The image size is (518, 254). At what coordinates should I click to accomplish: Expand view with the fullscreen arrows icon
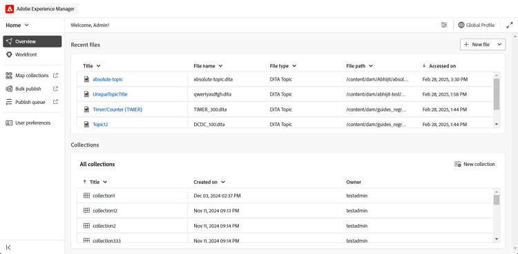click(x=509, y=25)
